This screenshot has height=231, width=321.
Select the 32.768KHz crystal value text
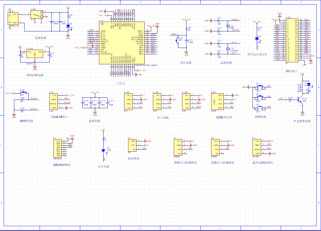point(234,51)
